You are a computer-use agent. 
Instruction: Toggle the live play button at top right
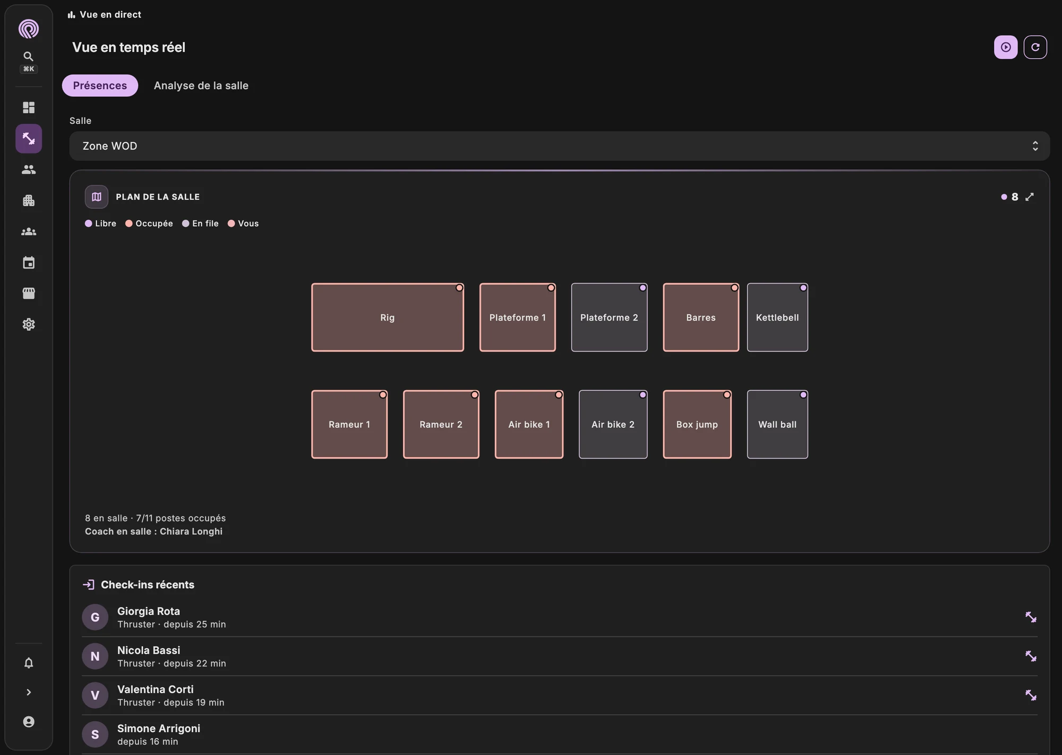tap(1006, 47)
